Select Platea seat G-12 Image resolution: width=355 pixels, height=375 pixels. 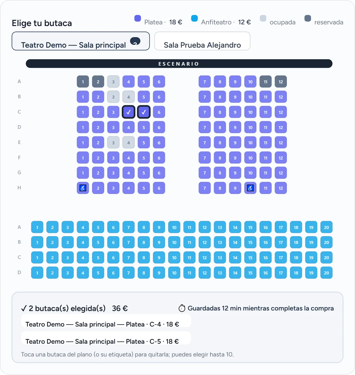[x=281, y=173]
